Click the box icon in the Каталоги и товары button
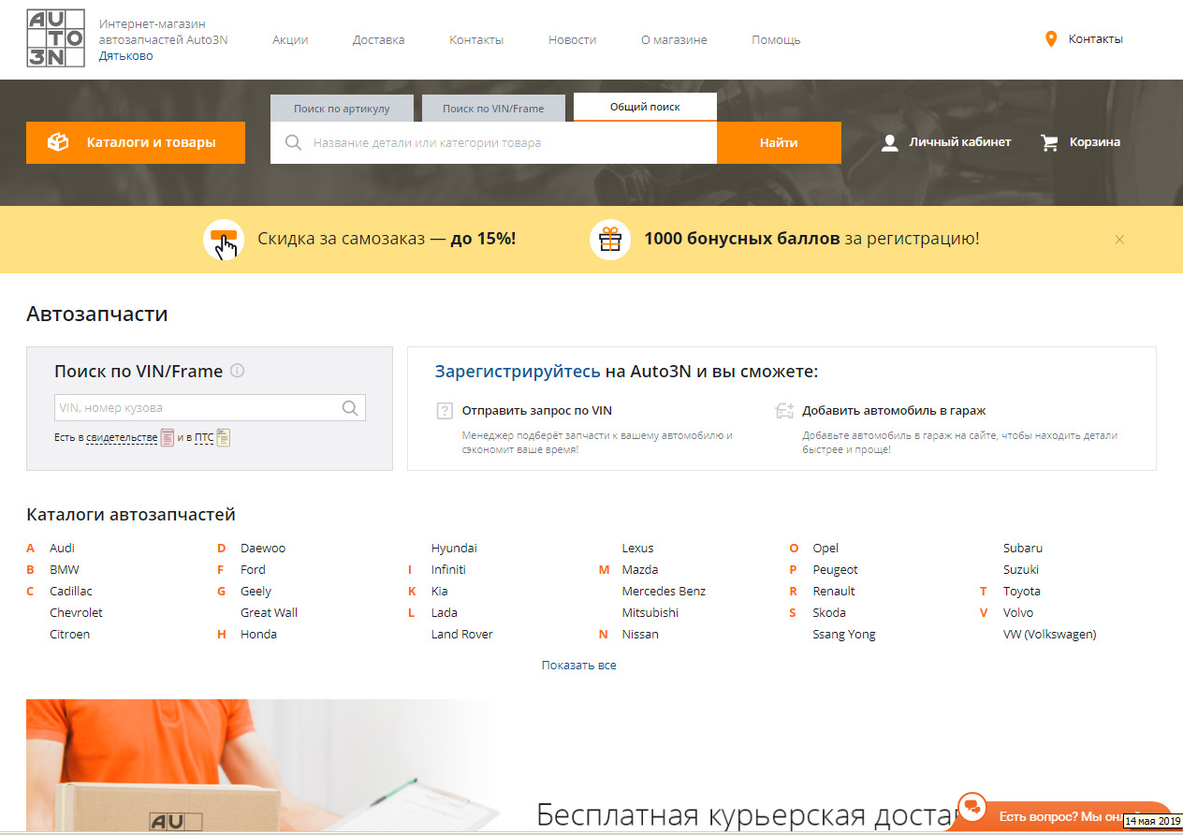 59,142
